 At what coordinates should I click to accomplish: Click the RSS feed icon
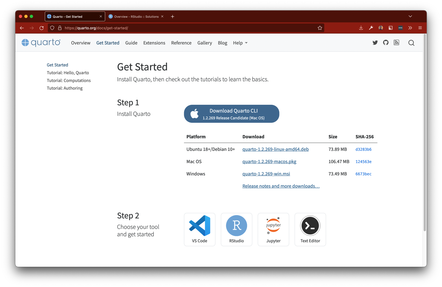coord(396,43)
